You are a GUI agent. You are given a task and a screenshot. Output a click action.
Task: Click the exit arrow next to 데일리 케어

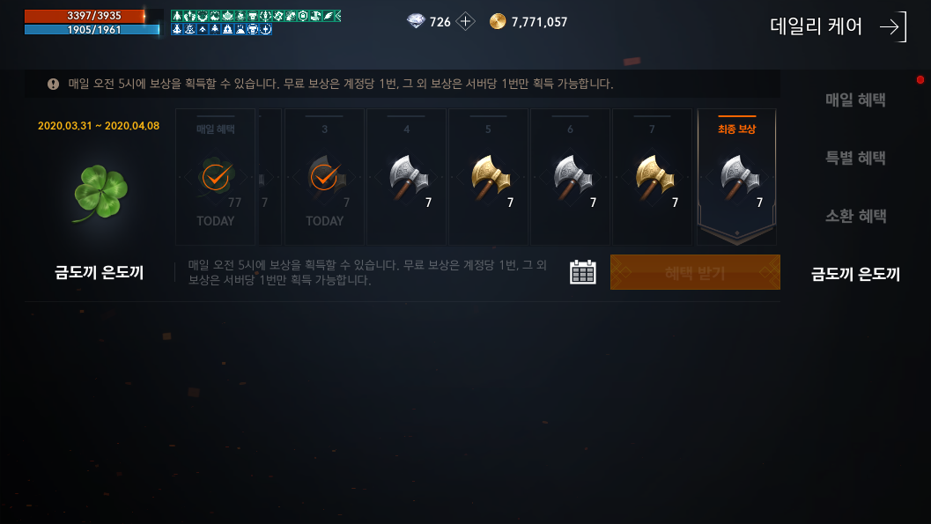point(893,26)
